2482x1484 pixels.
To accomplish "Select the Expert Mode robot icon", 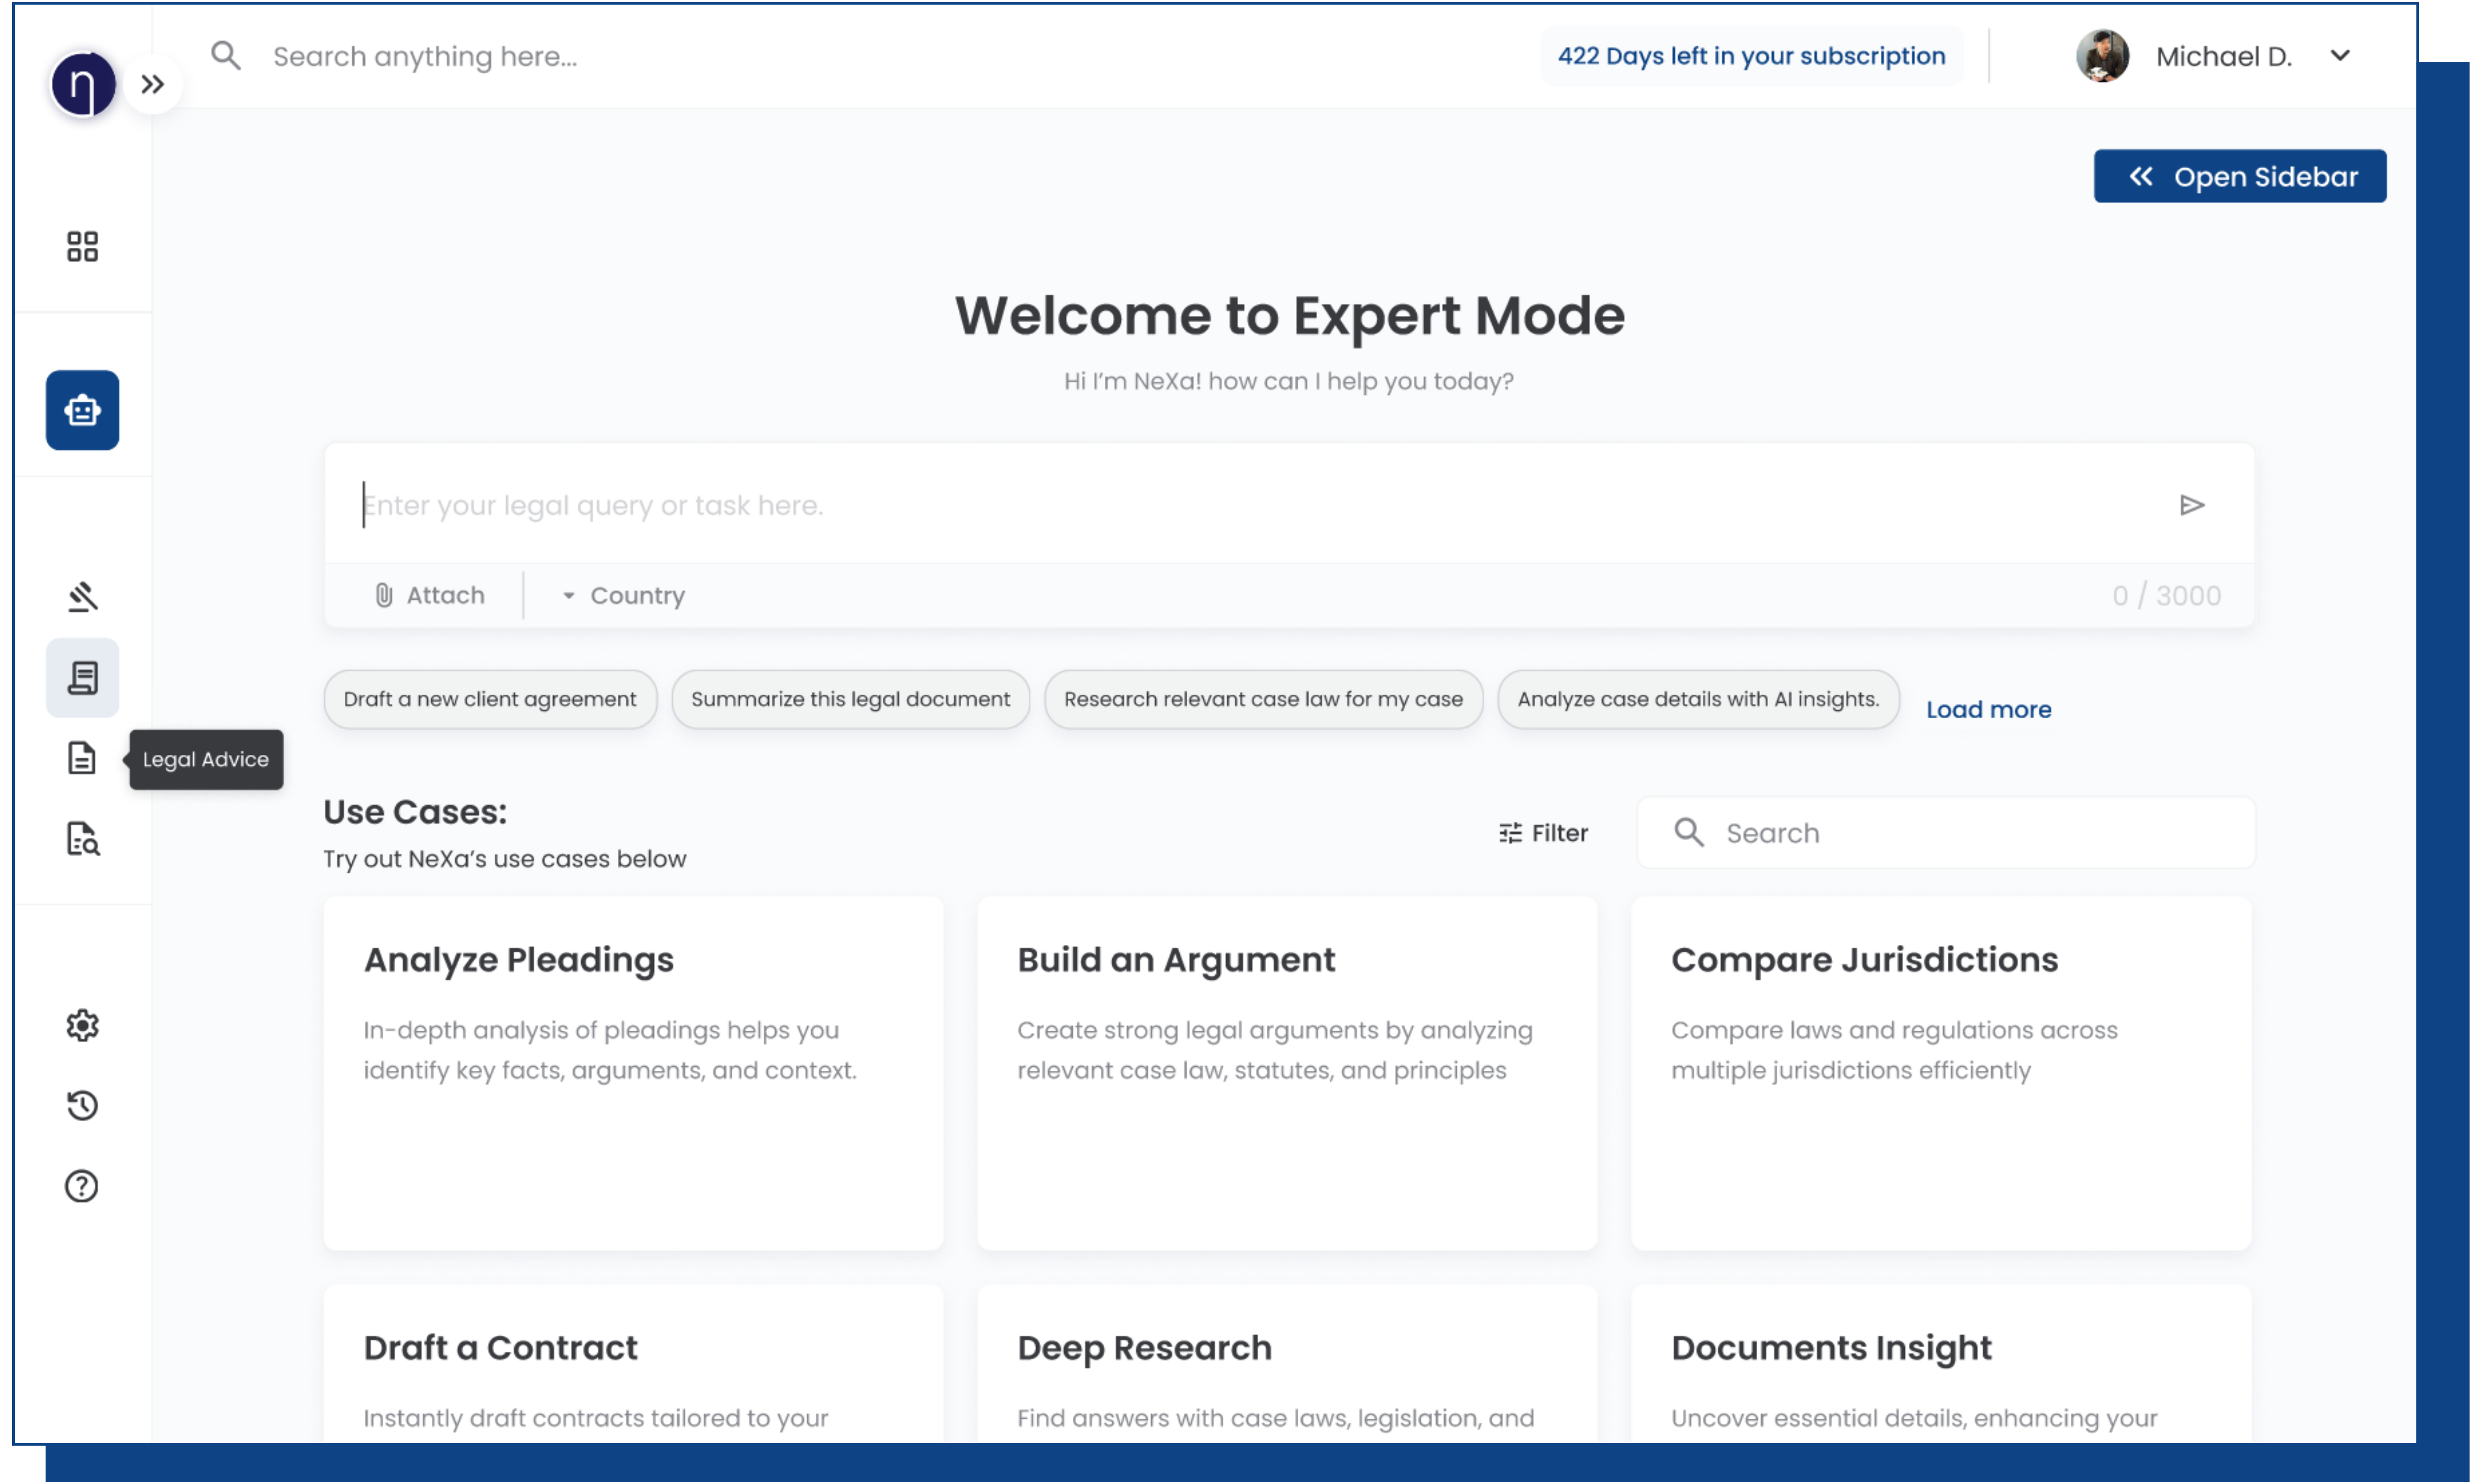I will click(83, 410).
